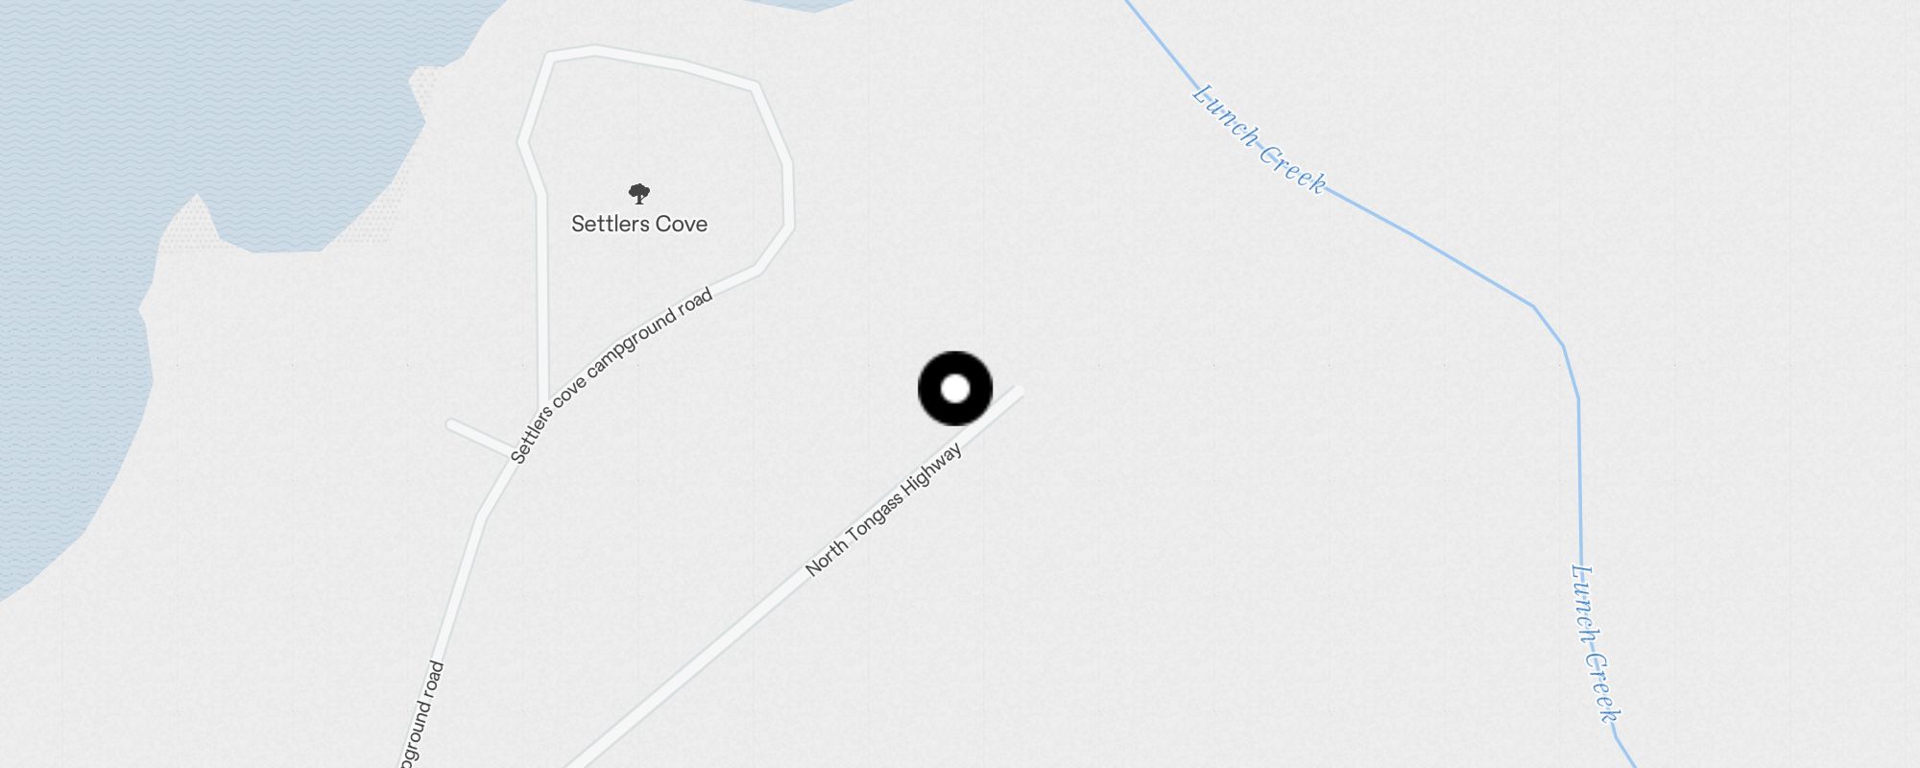Select the Settlers Cove tree park icon
1920x768 pixels.
[x=638, y=194]
